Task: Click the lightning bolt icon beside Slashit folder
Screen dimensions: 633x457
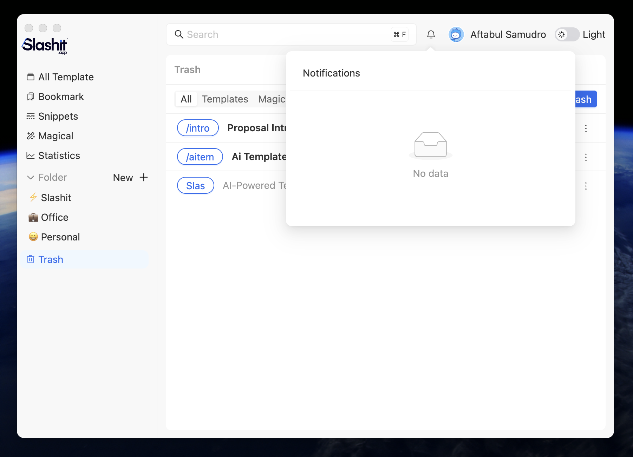Action: [33, 198]
